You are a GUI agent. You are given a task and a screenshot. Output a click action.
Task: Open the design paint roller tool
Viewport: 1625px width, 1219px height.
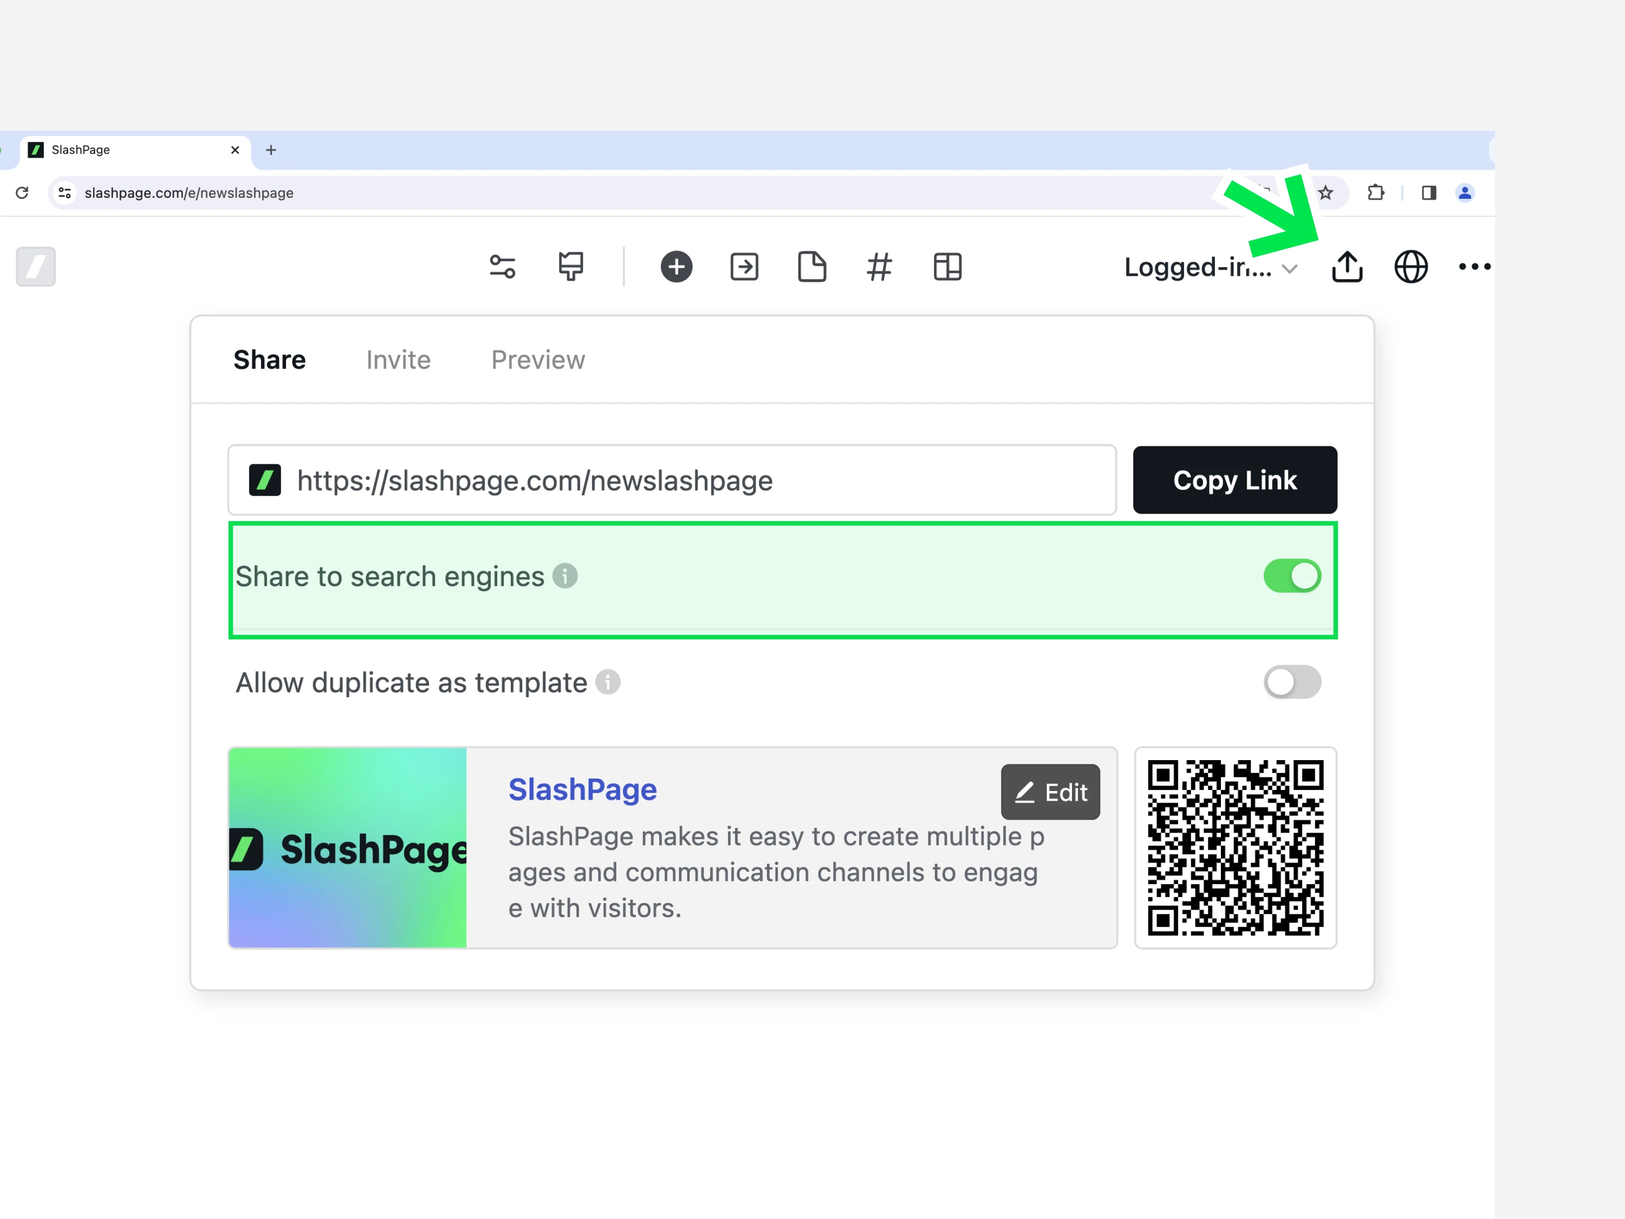point(571,267)
